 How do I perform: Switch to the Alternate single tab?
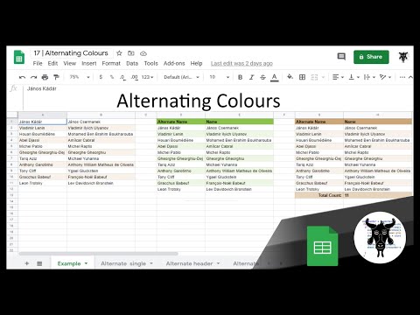click(123, 263)
